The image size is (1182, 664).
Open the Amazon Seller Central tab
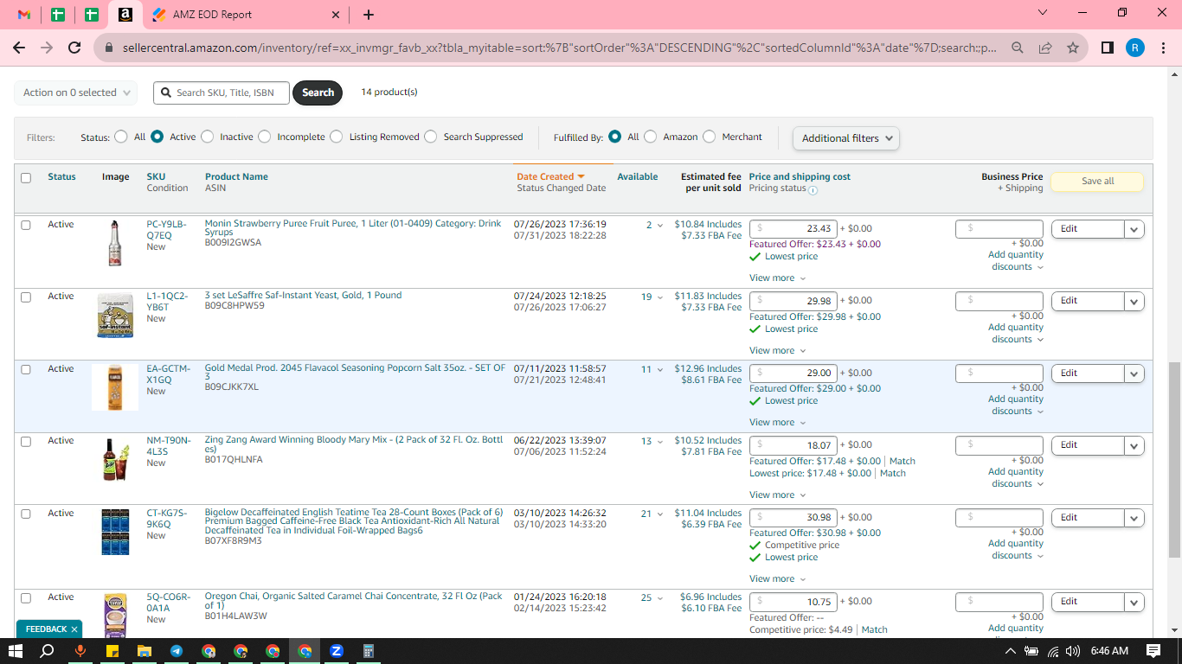(x=125, y=15)
